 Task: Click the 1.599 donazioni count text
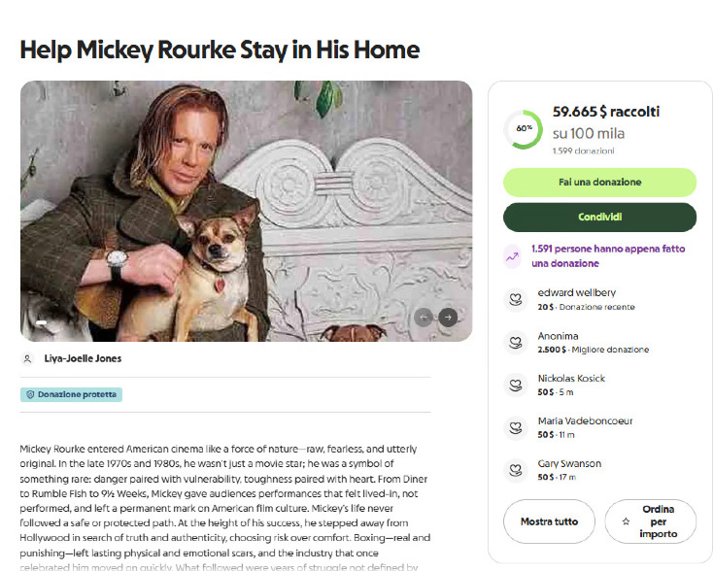[583, 151]
